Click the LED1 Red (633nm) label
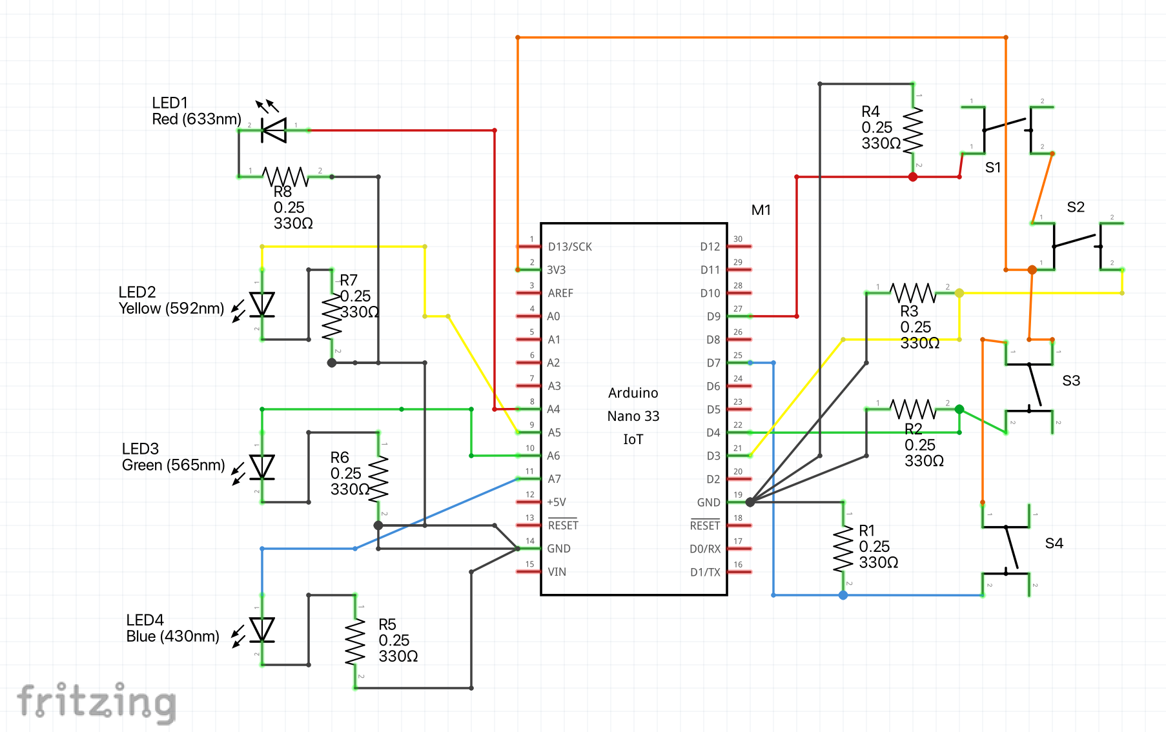 (196, 111)
